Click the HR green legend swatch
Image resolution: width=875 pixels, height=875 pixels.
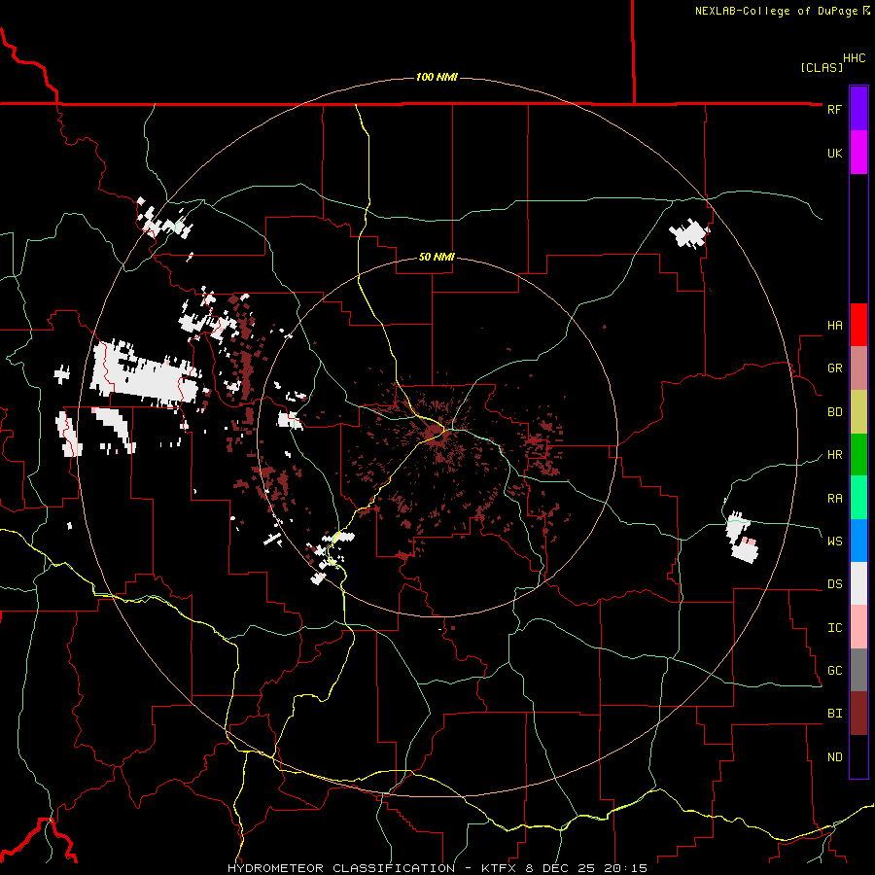[858, 454]
